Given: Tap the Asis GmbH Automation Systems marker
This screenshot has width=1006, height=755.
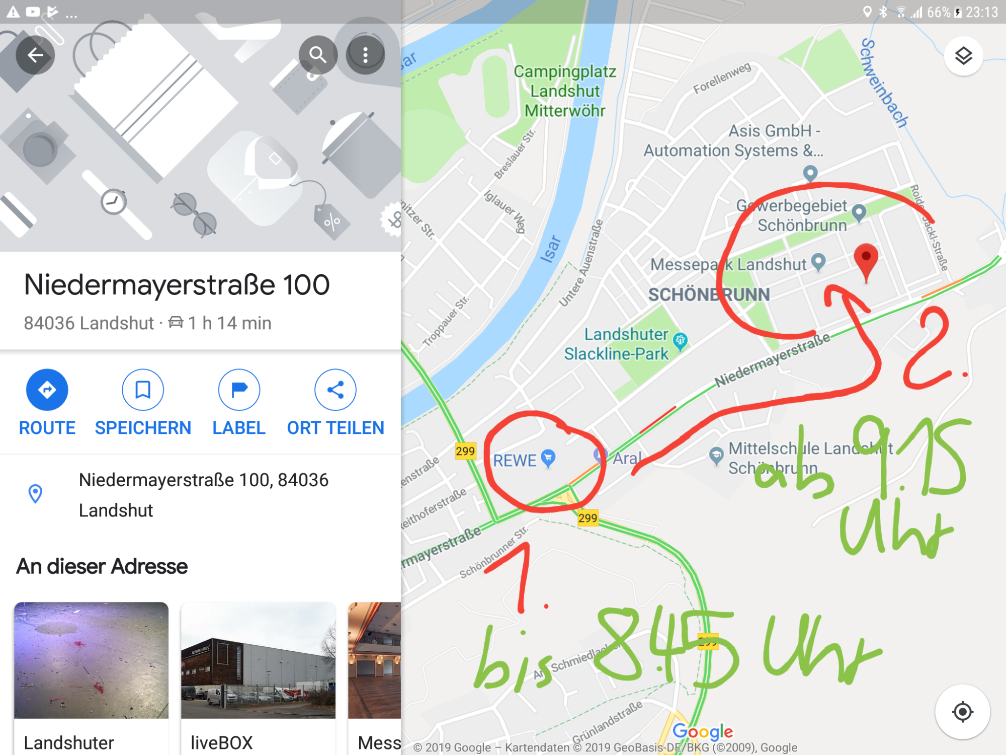Looking at the screenshot, I should [x=810, y=174].
